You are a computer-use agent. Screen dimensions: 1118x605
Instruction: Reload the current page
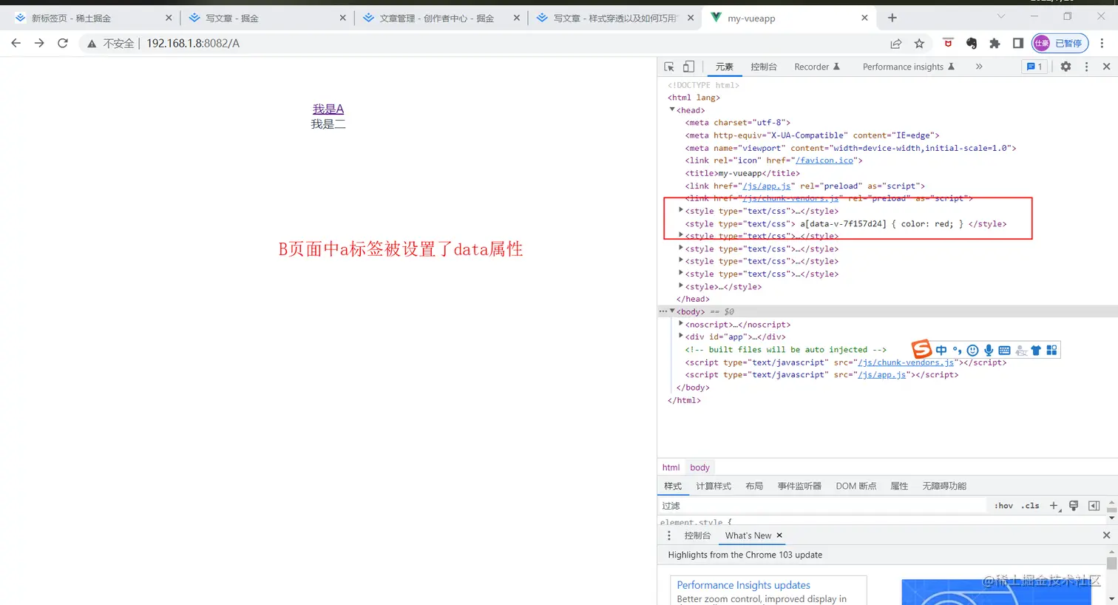click(x=63, y=44)
